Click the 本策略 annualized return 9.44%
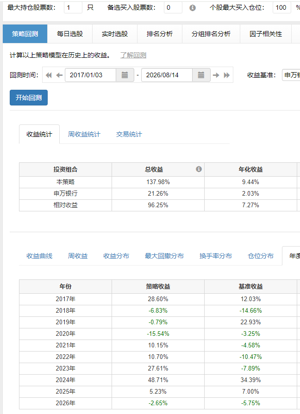300x414 pixels. (250, 182)
